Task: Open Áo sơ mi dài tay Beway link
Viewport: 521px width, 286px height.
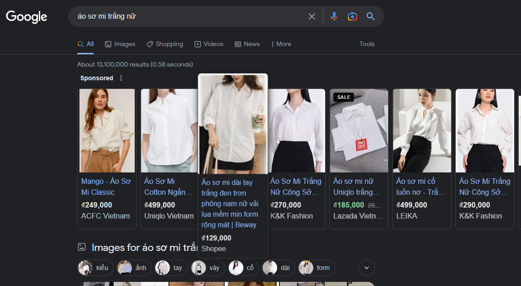Action: pyautogui.click(x=230, y=203)
